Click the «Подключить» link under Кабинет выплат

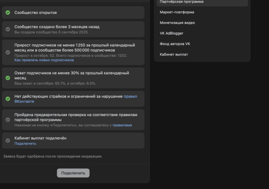[25, 144]
